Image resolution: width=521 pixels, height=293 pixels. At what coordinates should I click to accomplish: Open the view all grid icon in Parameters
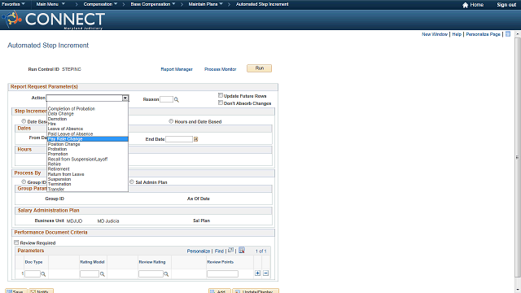(230, 250)
